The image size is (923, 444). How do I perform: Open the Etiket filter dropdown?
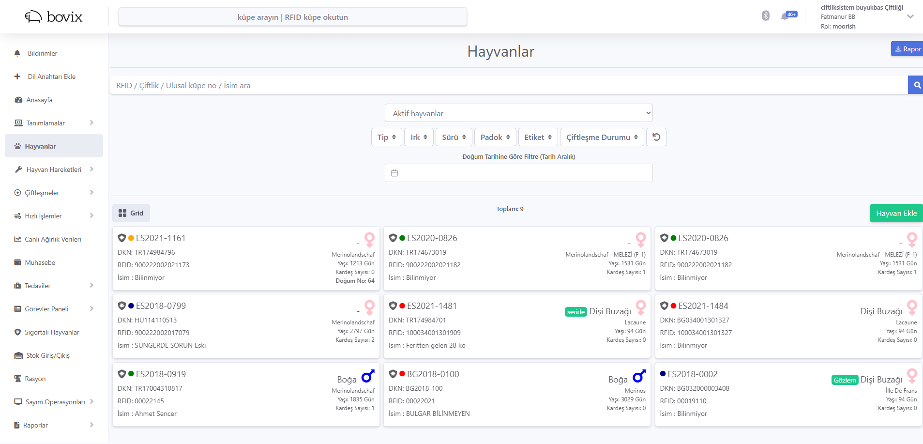538,137
